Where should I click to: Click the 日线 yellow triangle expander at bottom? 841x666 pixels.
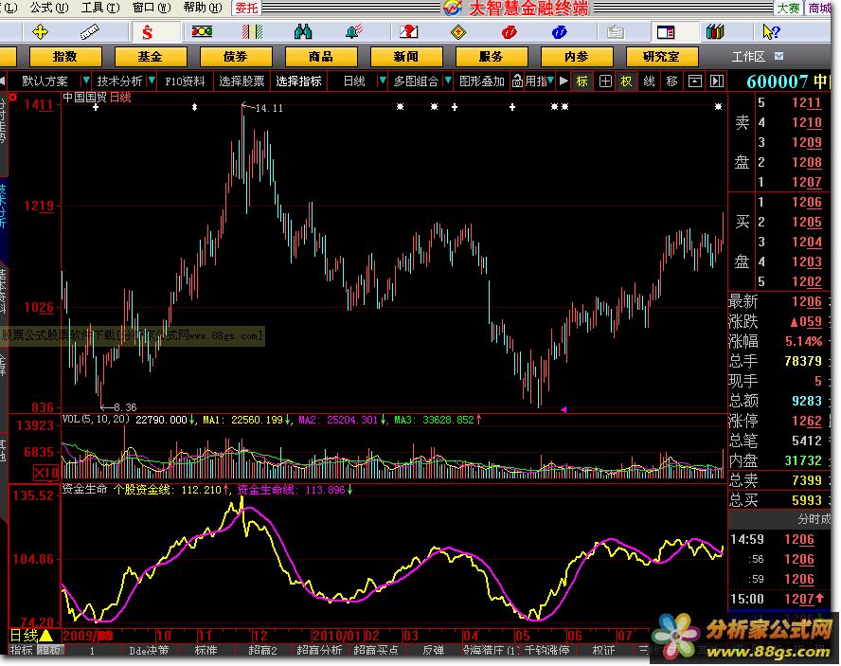click(x=45, y=636)
